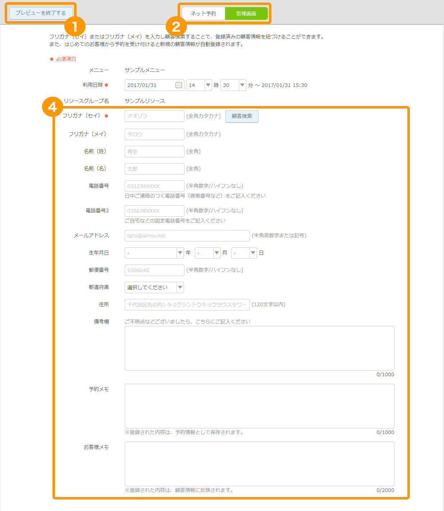444x511 pixels.
Task: Click inside the 予約メモ text area
Action: pyautogui.click(x=260, y=406)
